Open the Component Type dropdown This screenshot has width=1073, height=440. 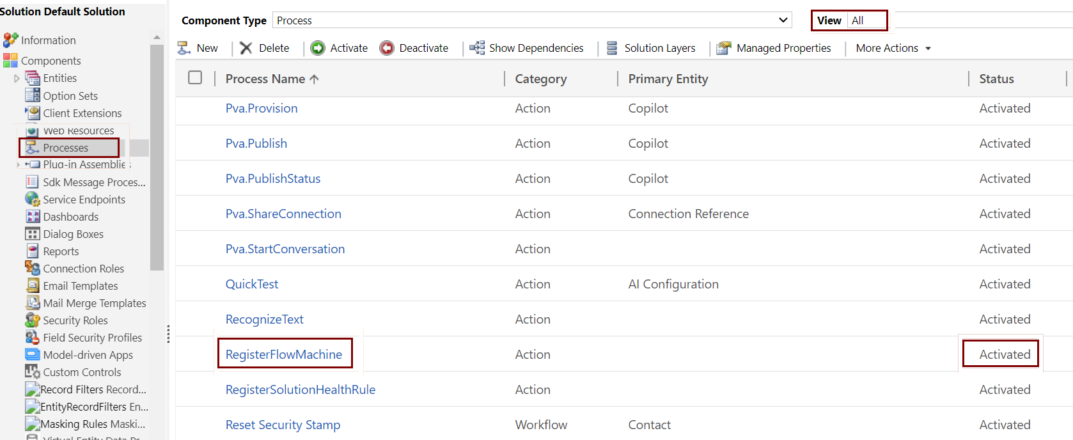coord(531,20)
